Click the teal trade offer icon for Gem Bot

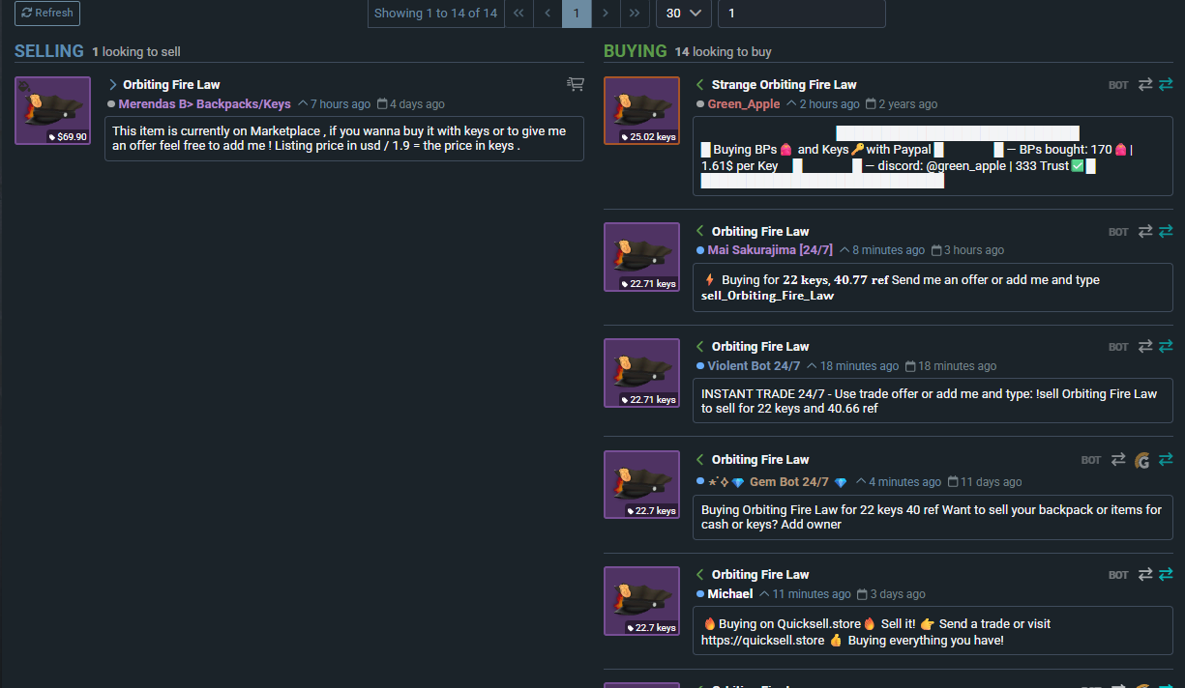coord(1166,459)
